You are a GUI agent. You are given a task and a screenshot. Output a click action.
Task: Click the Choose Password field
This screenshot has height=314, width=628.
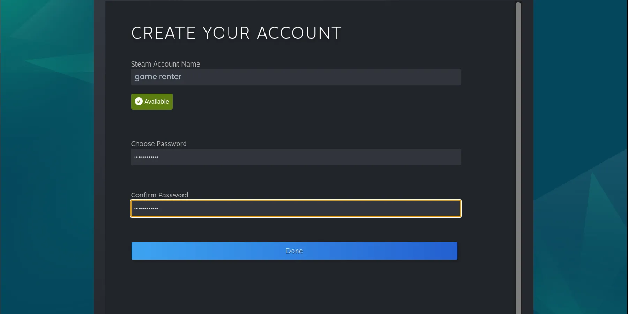tap(296, 157)
